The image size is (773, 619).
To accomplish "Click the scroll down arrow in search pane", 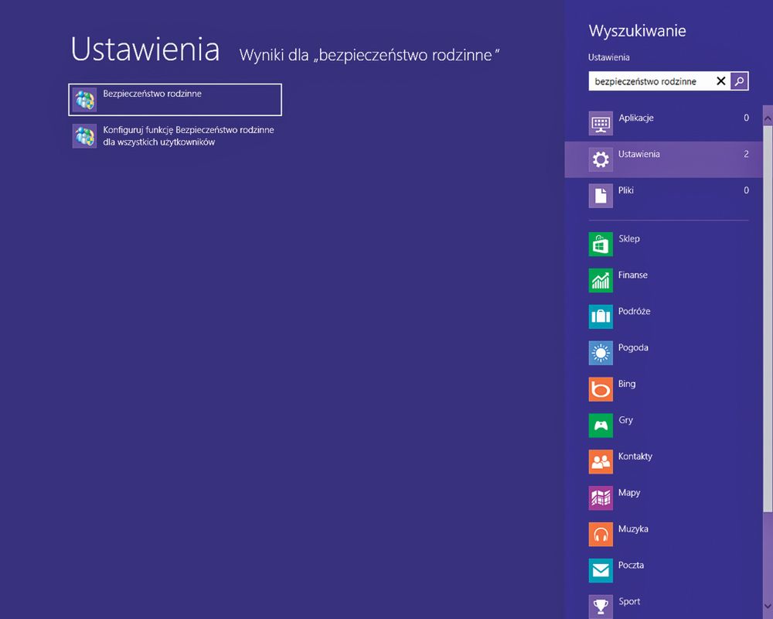I will click(x=768, y=606).
